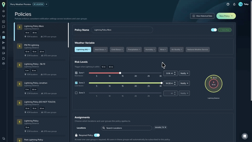
Task: Select the Lightning Policy Jonathan item
Action: pyautogui.click(x=41, y=88)
